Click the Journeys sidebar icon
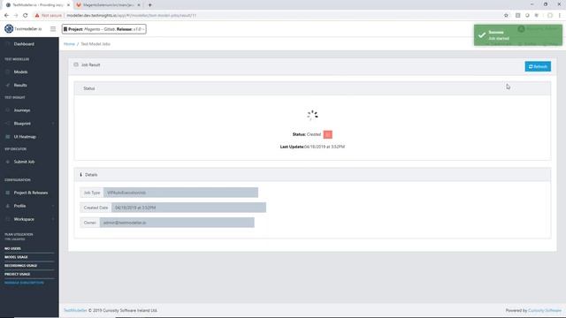 (8, 110)
